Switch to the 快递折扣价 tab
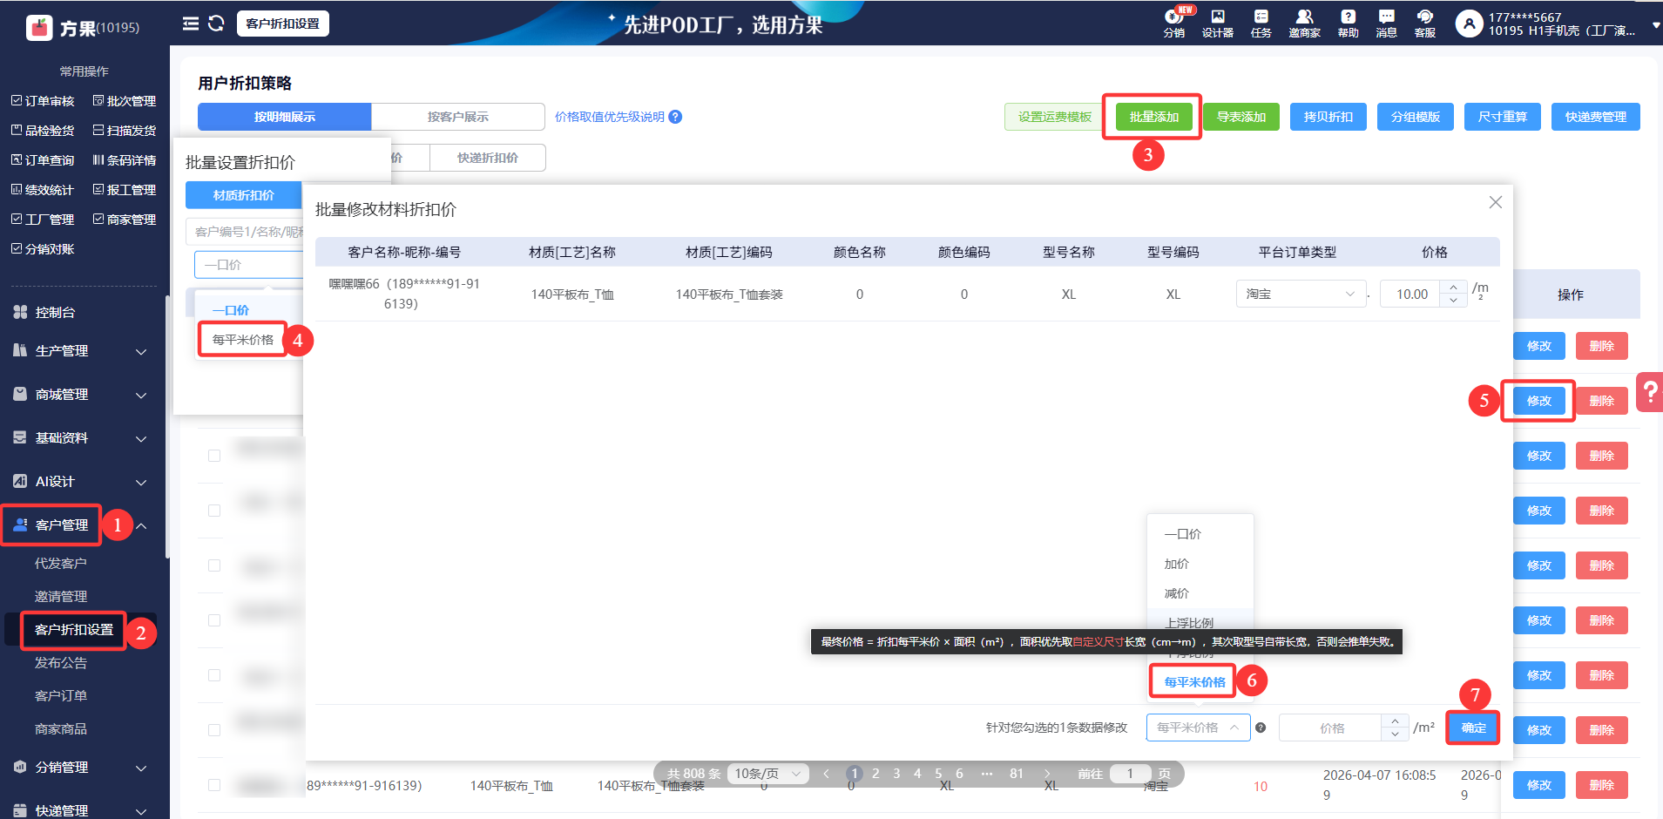The image size is (1663, 819). point(488,158)
